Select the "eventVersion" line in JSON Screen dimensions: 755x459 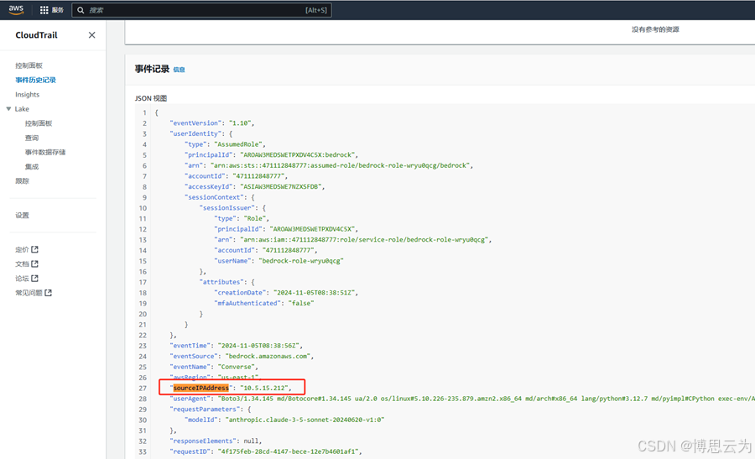[x=212, y=123]
